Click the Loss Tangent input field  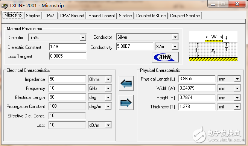tap(67, 56)
